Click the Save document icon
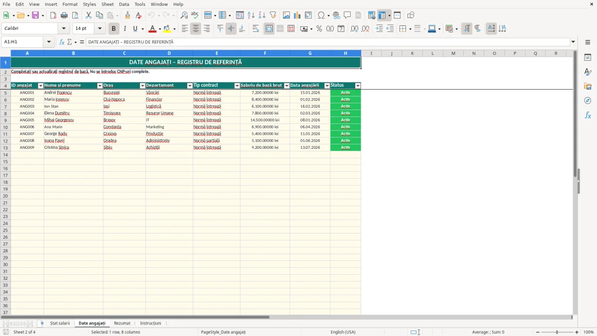Image resolution: width=597 pixels, height=336 pixels. pyautogui.click(x=35, y=15)
